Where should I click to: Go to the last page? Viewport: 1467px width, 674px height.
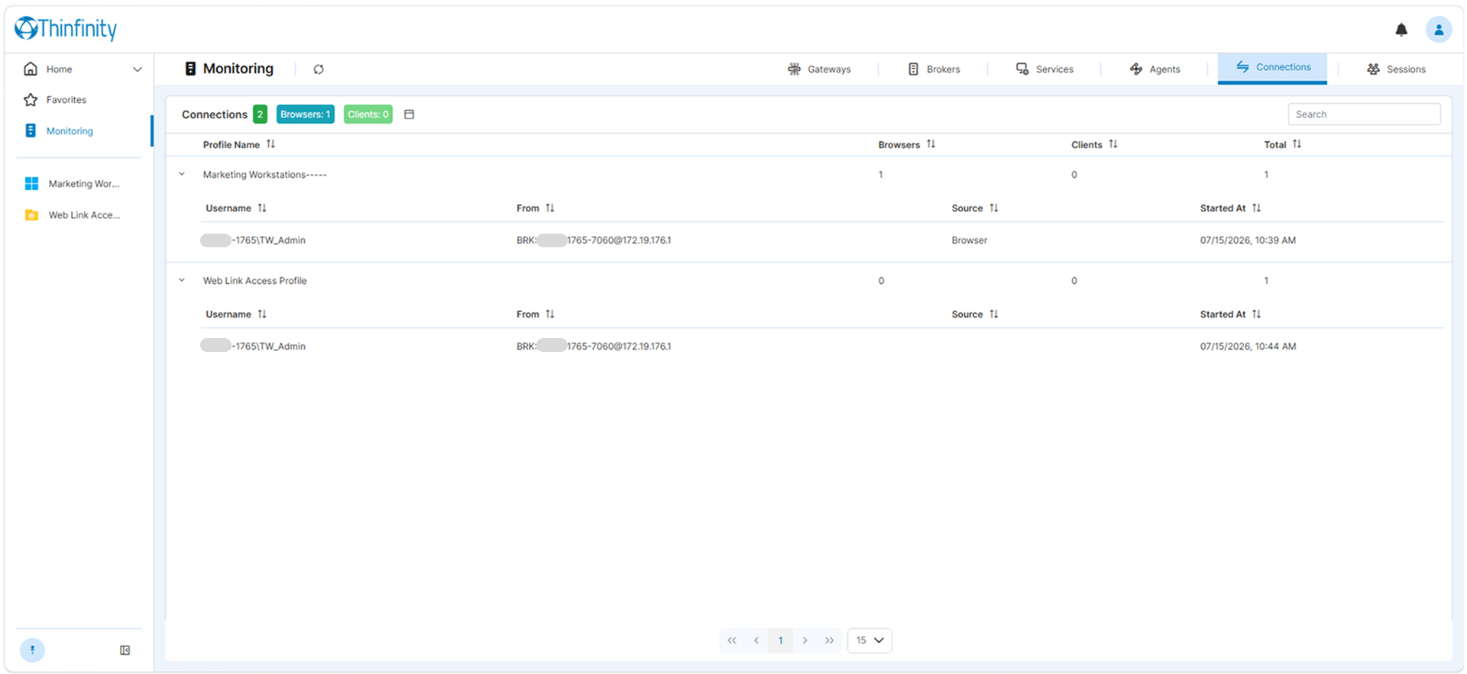coord(830,640)
